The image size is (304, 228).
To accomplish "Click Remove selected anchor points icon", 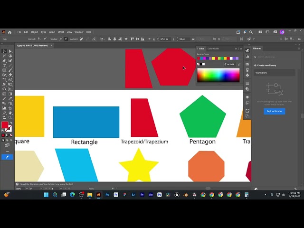I will pos(82,39).
